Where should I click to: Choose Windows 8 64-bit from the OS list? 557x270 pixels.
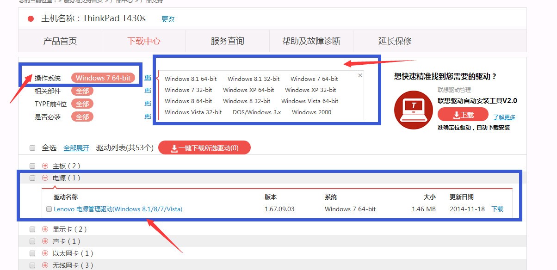pyautogui.click(x=188, y=101)
